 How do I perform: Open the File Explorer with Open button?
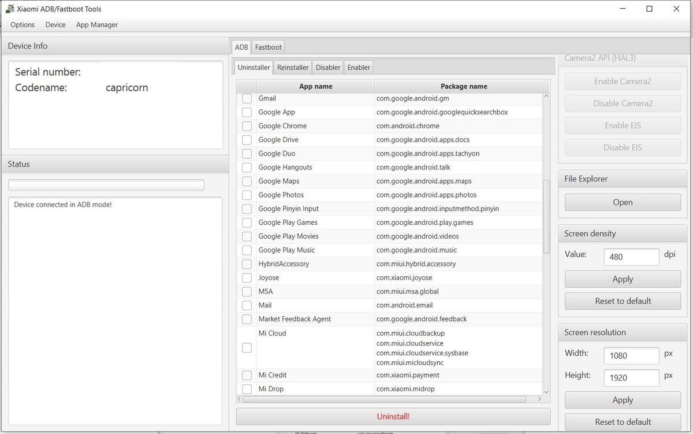coord(623,202)
